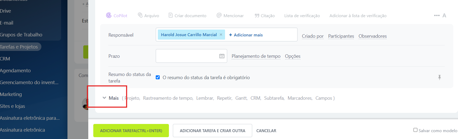Click the Adicionar mais link
This screenshot has width=458, height=139.
tap(246, 35)
